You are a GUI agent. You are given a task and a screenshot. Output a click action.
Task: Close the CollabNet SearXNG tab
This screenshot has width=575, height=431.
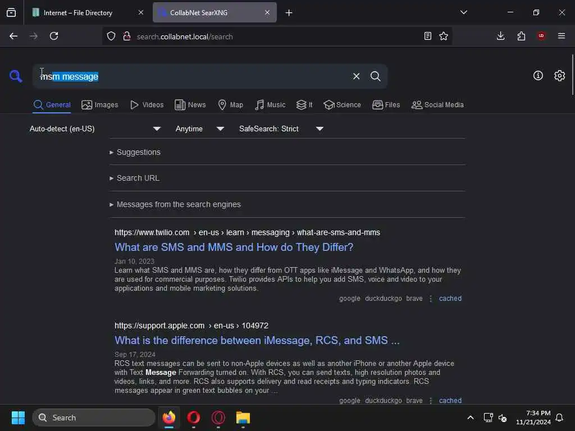267,12
